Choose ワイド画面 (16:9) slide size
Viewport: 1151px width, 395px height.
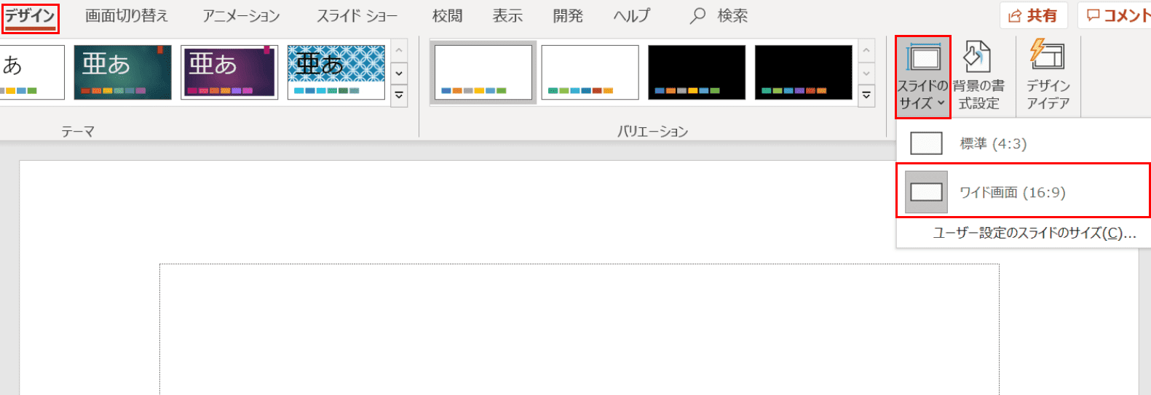[x=1024, y=192]
